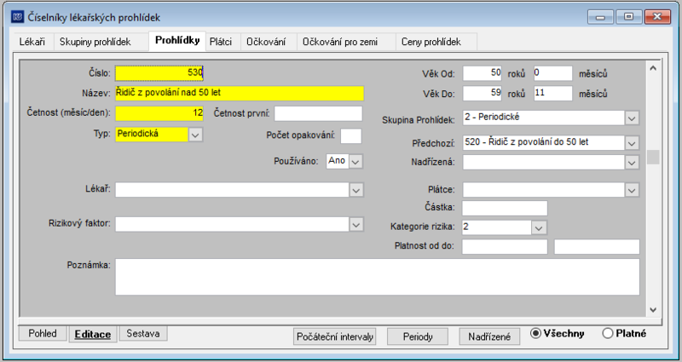
Task: Click the Editace button
Action: [x=93, y=334]
